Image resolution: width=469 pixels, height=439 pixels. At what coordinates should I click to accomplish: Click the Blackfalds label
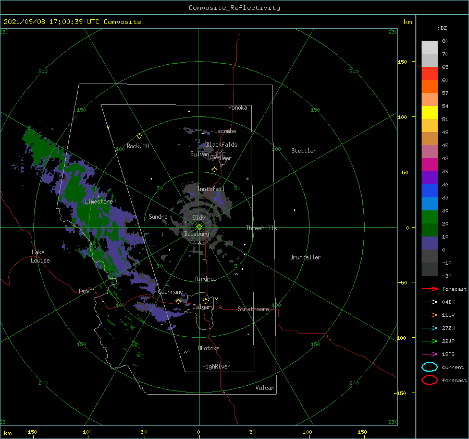coord(221,145)
